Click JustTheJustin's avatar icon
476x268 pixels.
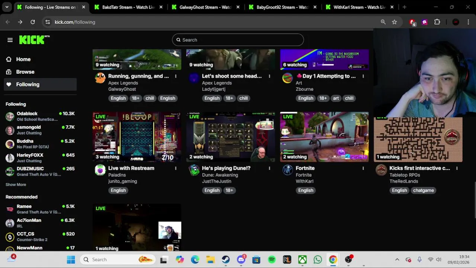coord(194,170)
